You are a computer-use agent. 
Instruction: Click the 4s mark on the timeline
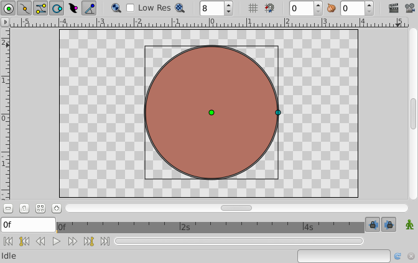(309, 228)
